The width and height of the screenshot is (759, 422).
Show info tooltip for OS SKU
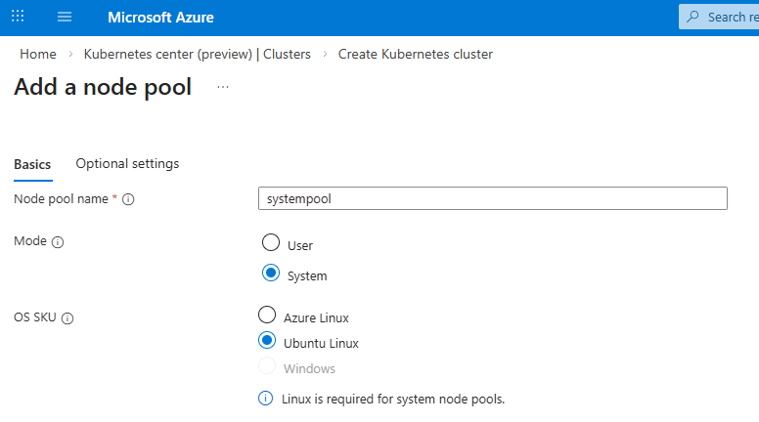68,317
